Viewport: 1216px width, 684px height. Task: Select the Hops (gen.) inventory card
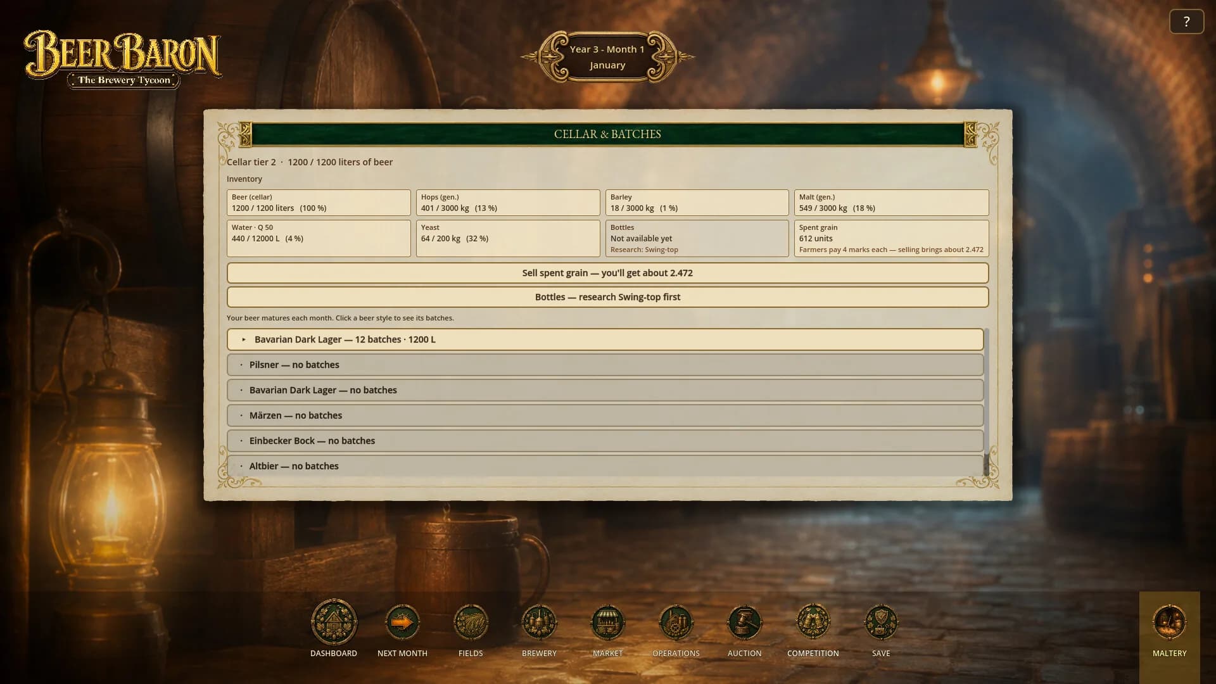coord(508,203)
